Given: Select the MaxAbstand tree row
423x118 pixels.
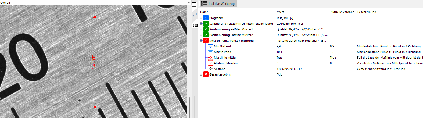Looking at the screenshot, I should click(x=222, y=52).
